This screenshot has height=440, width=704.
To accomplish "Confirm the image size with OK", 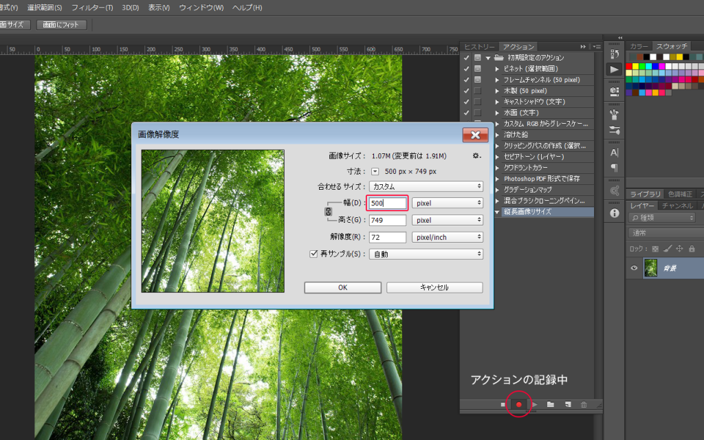I will tap(342, 287).
